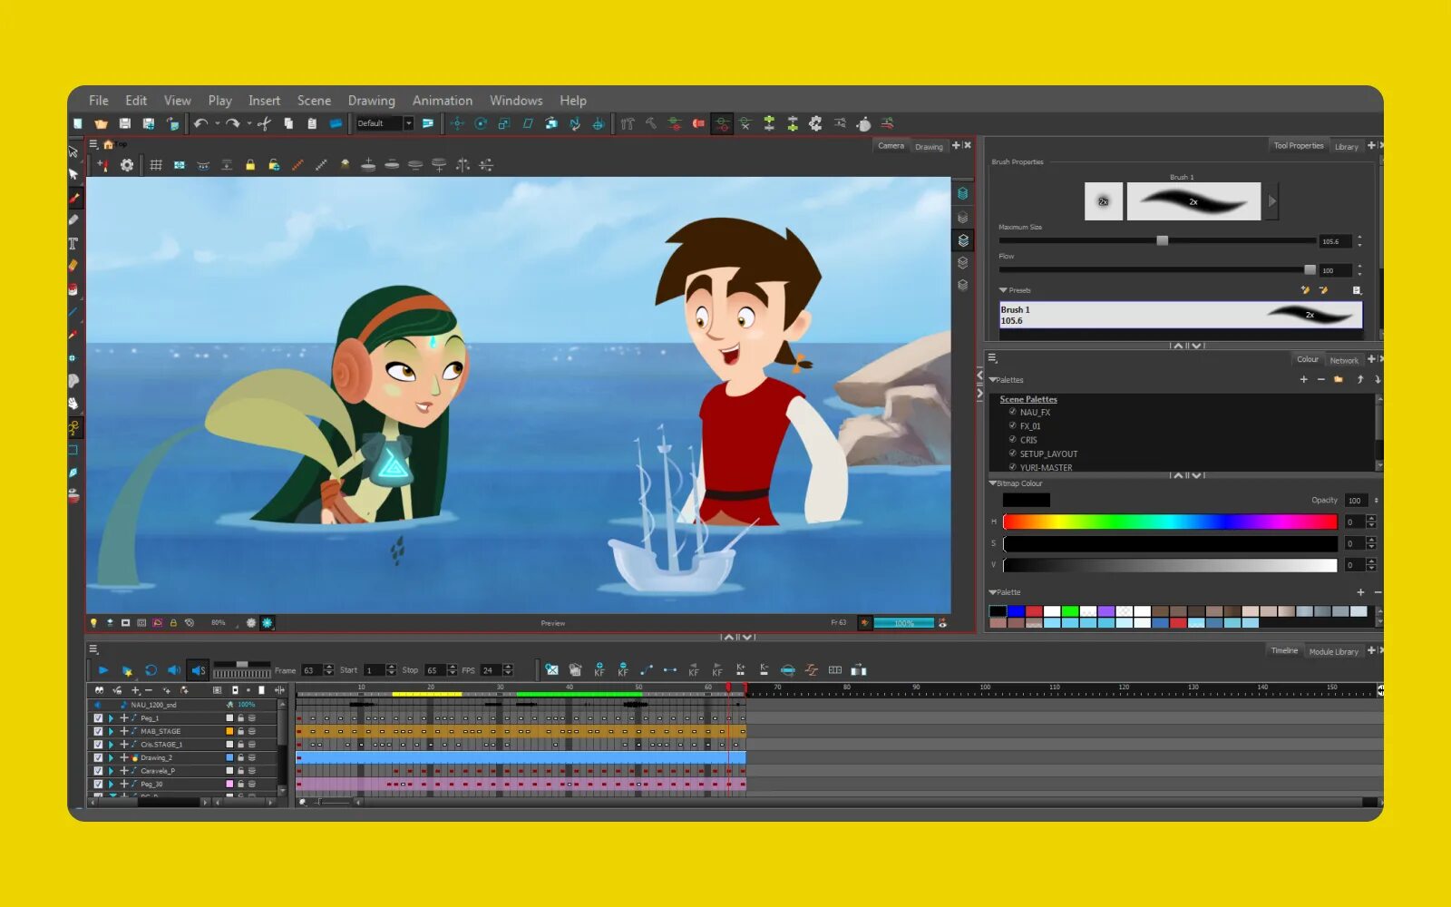
Task: Click the Redo arrow in the top toolbar
Action: [233, 123]
